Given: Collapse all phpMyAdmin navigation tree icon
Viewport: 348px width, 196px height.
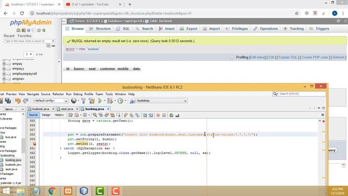Looking at the screenshot, I should 48,46.
